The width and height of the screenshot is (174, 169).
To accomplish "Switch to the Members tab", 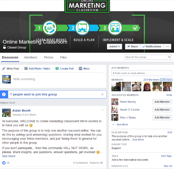I will tap(31, 57).
